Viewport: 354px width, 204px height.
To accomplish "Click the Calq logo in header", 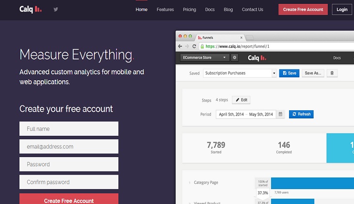I will tap(31, 10).
